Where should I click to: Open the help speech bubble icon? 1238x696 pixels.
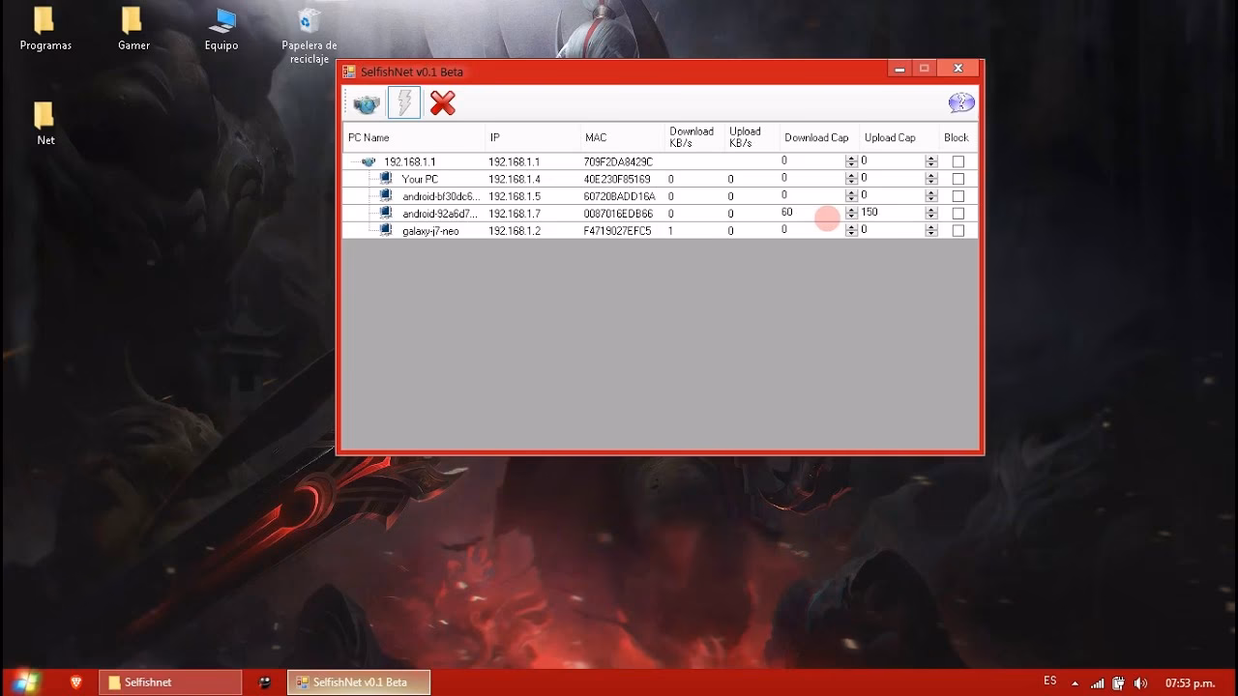coord(960,102)
